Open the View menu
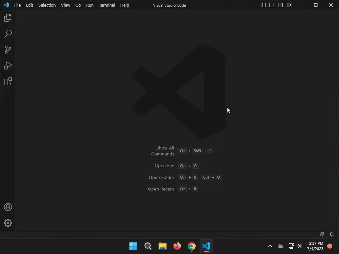 tap(66, 5)
